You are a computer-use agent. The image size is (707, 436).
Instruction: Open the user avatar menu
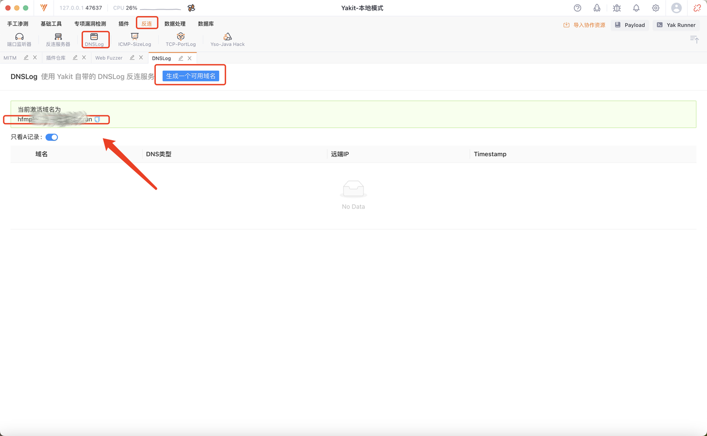676,8
